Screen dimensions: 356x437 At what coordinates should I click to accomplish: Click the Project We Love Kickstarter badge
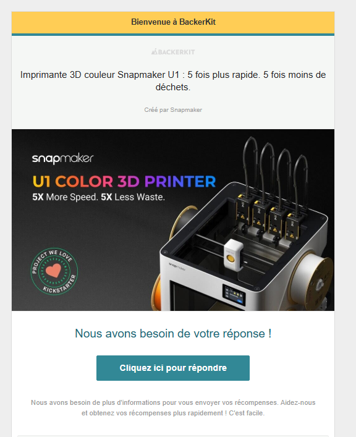click(x=54, y=271)
